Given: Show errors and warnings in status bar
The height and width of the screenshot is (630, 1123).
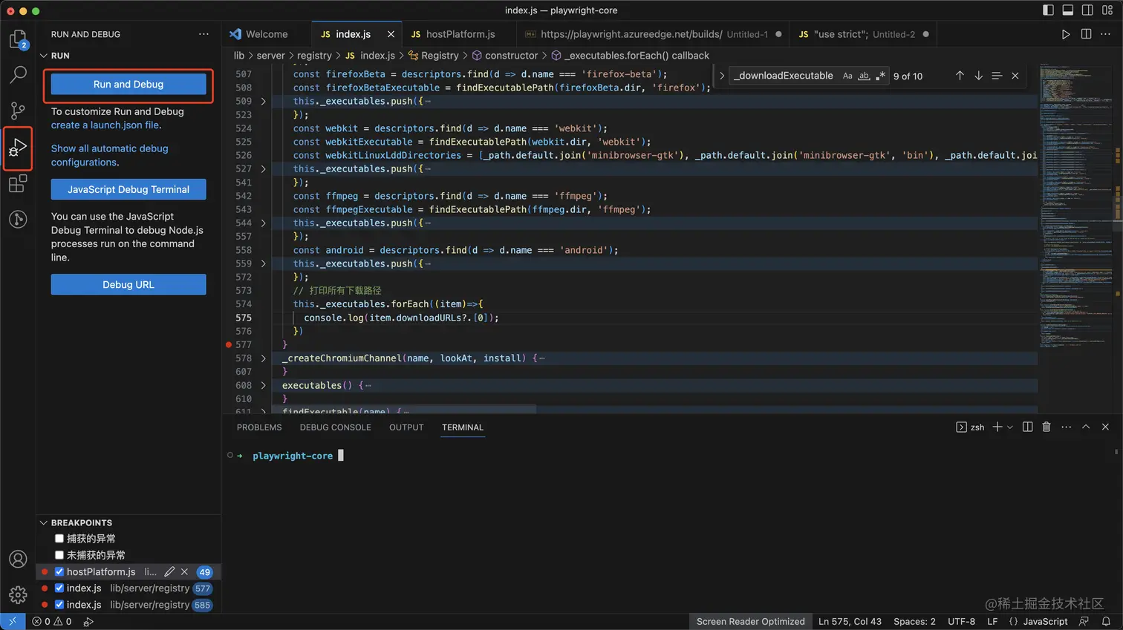Looking at the screenshot, I should point(52,622).
